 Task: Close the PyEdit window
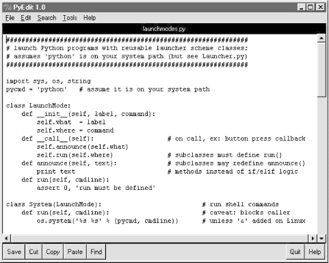[320, 8]
